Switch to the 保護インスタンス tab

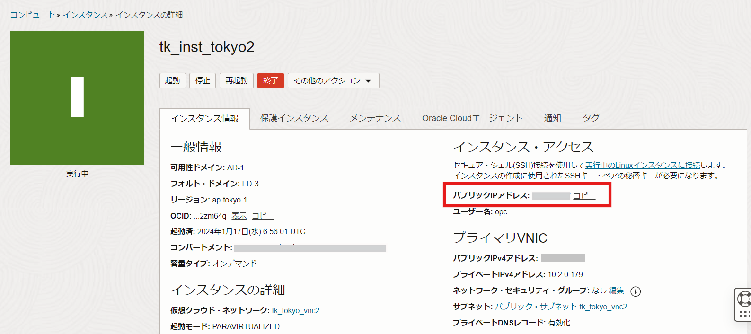tap(294, 118)
